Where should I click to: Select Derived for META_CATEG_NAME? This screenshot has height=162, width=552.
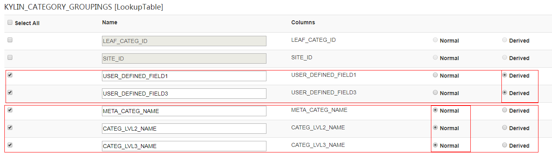click(505, 110)
